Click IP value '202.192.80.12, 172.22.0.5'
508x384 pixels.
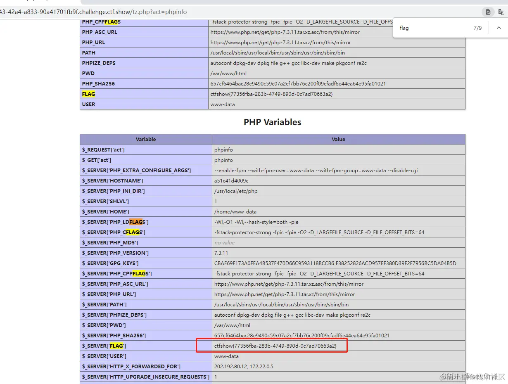pyautogui.click(x=244, y=366)
